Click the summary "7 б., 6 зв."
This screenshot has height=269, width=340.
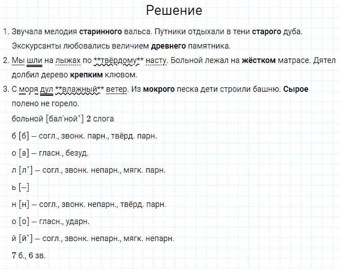pyautogui.click(x=29, y=256)
